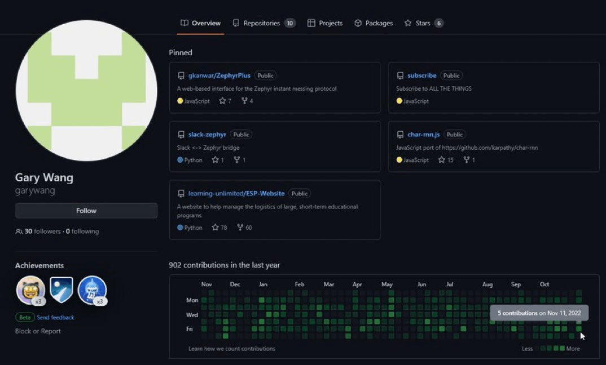
Task: Switch to the Repositories tab
Action: pos(264,23)
